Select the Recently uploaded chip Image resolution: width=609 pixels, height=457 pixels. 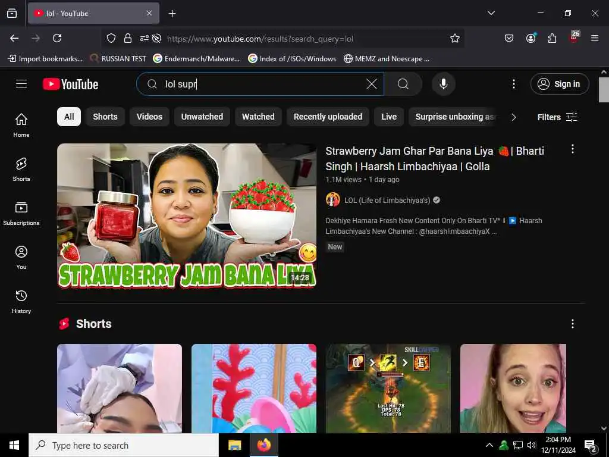[x=328, y=117]
